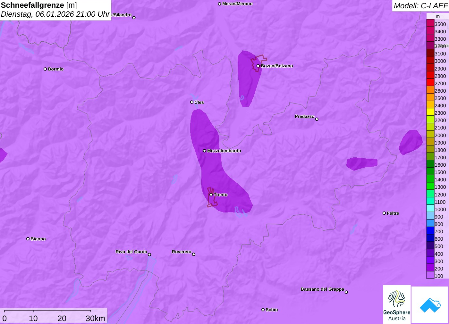449x324 pixels.
Task: Select the Bozen/Bolzano city marker dot
Action: [258, 66]
